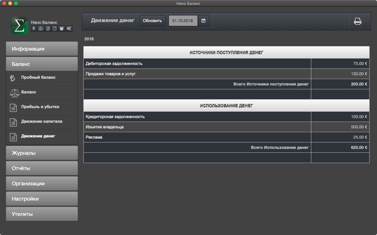377x235 pixels.
Task: Click the users group shortcut icon
Action: (x=62, y=29)
